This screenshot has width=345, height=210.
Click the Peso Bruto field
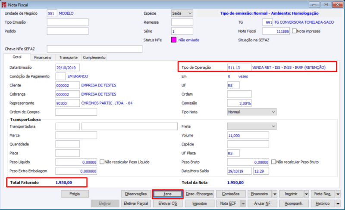pyautogui.click(x=248, y=162)
